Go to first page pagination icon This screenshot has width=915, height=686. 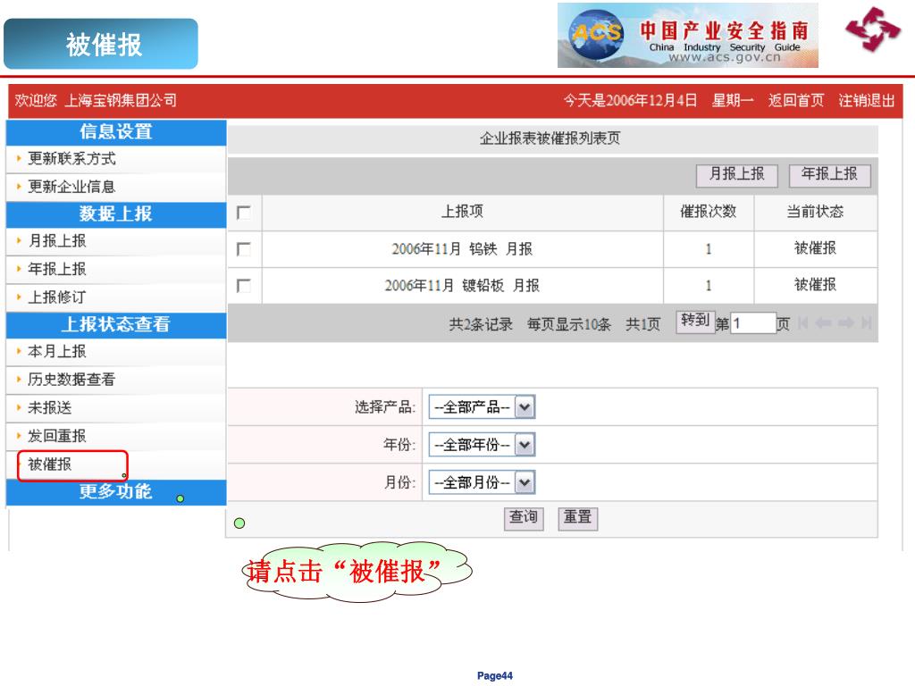coord(803,323)
